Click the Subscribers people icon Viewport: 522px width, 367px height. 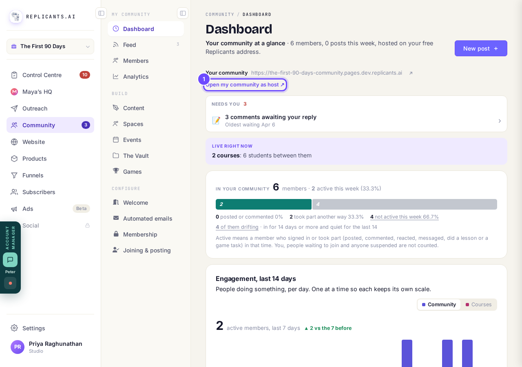pos(14,192)
